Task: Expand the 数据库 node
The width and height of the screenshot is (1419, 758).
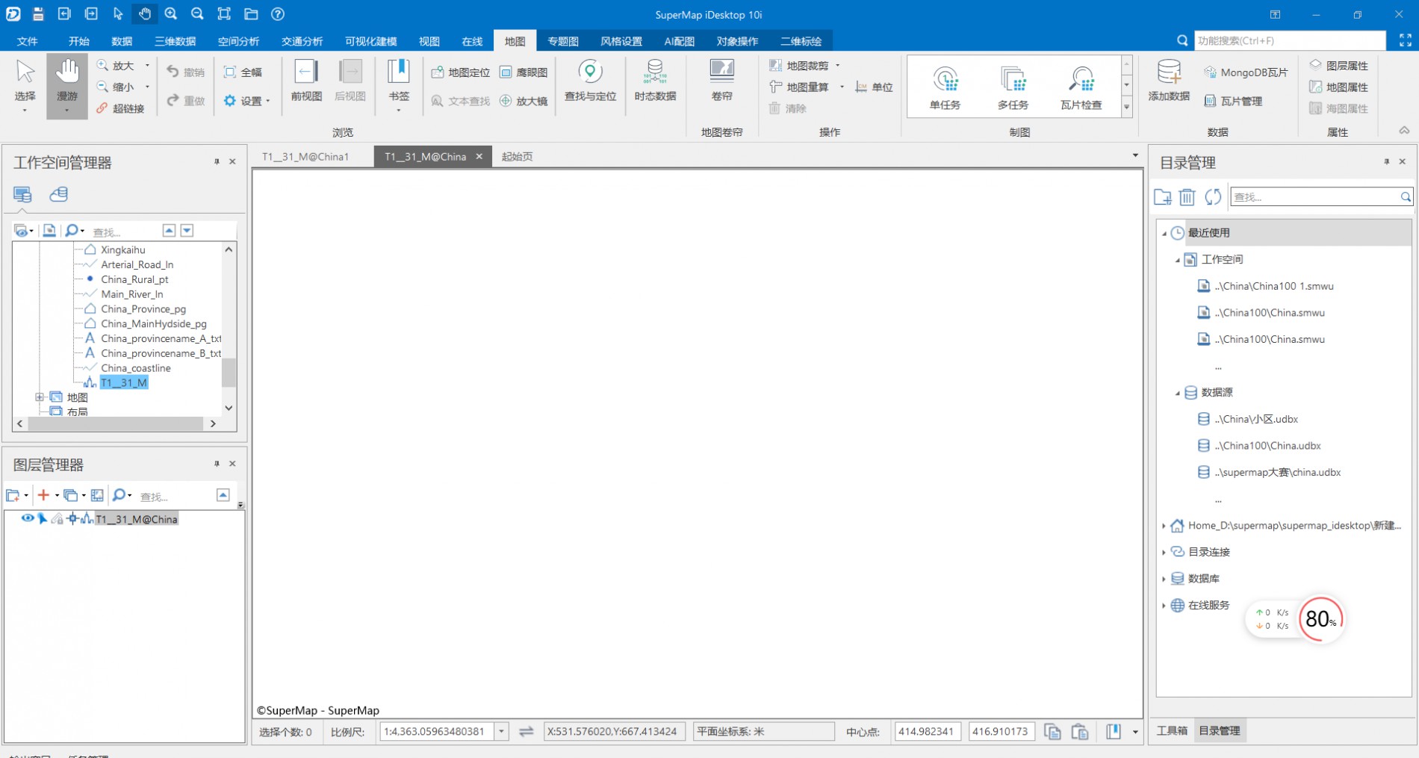Action: (1164, 579)
